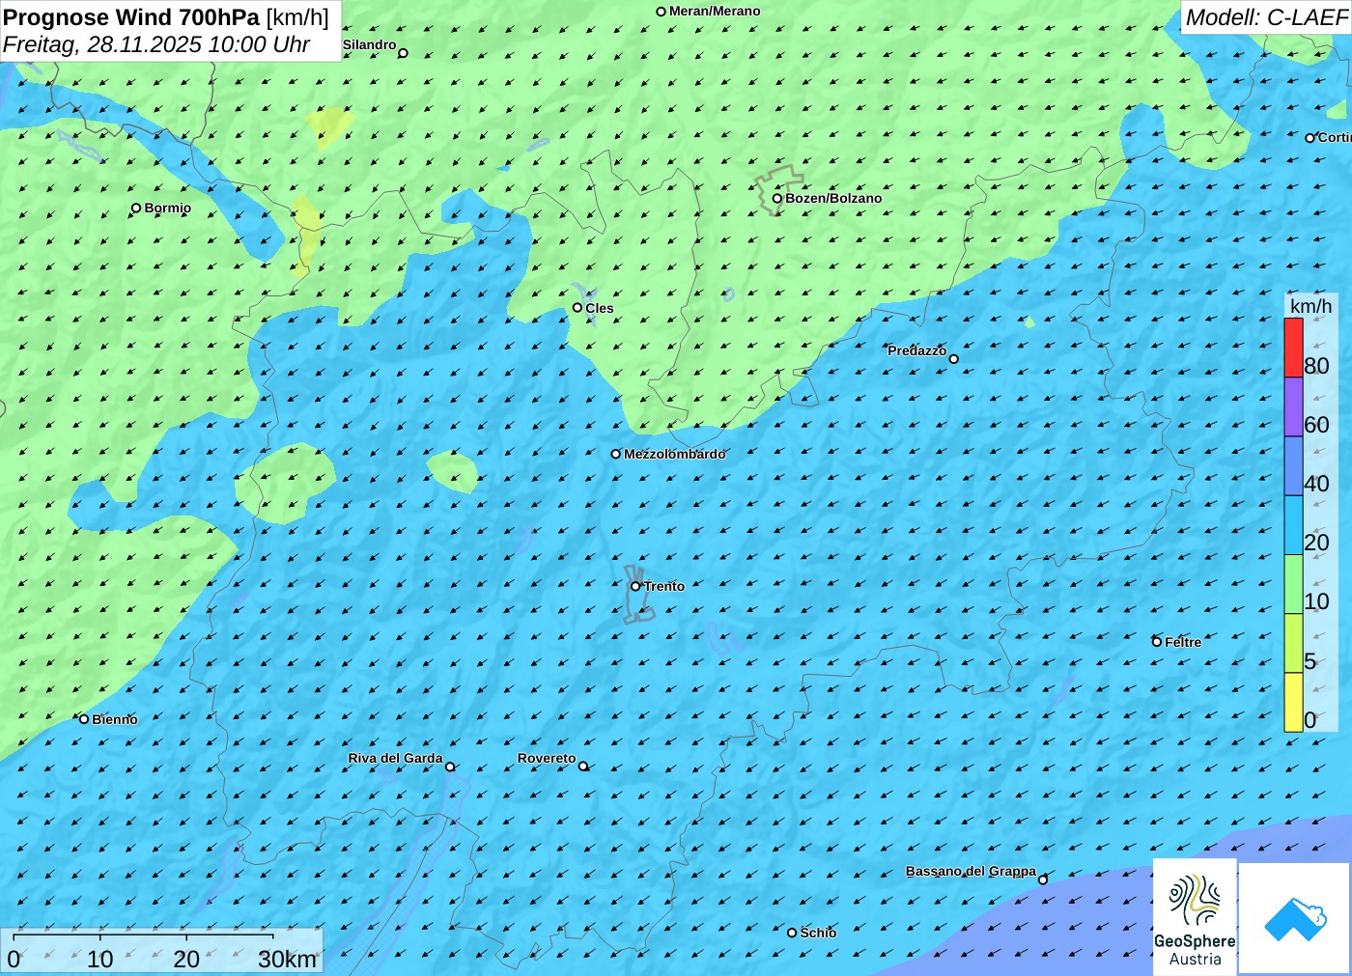This screenshot has height=976, width=1352.
Task: Click the 'Riva del Garda' label text
Action: pyautogui.click(x=395, y=758)
